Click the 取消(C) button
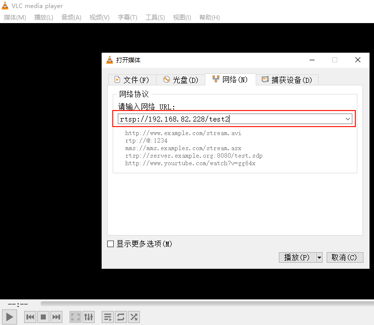374x325 pixels. 345,257
